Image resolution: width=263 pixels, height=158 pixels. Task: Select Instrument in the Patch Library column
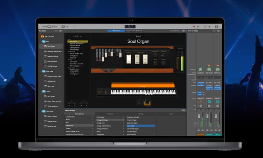coord(79,125)
